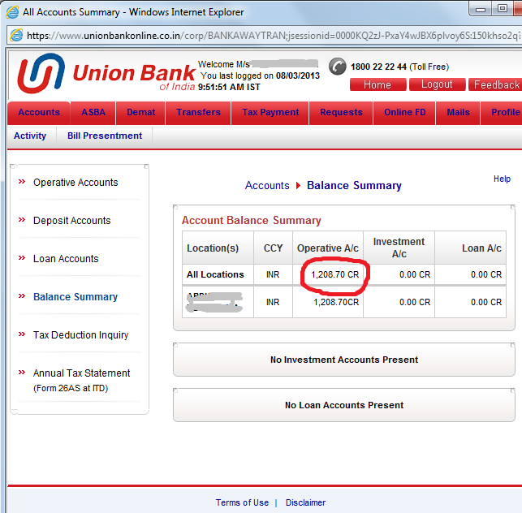Click the arrow icon beside Tax Deduction Inquiry
This screenshot has width=522, height=513.
[x=22, y=334]
